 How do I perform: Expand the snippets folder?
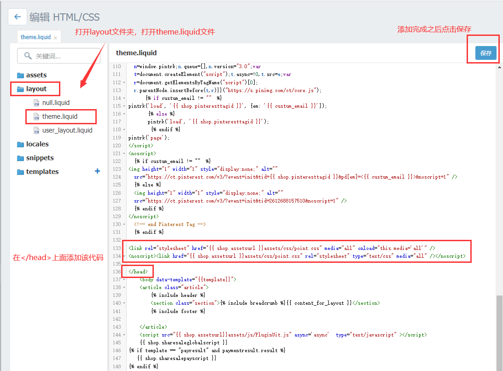pos(40,158)
